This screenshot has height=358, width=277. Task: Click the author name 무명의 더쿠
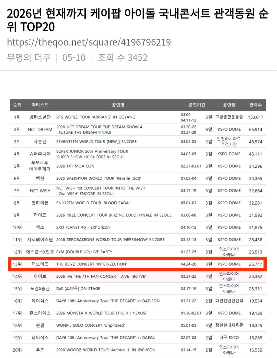click(29, 57)
